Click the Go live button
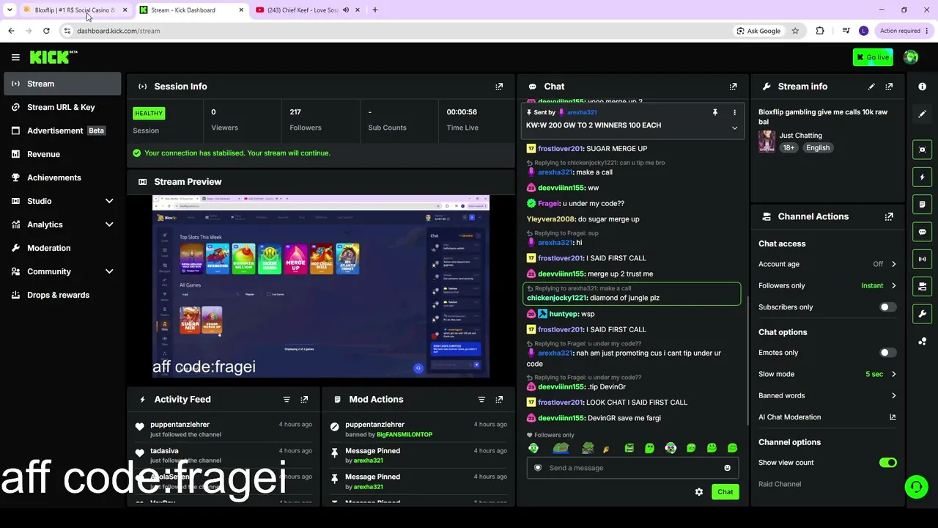Viewport: 938px width, 528px height. tap(873, 57)
